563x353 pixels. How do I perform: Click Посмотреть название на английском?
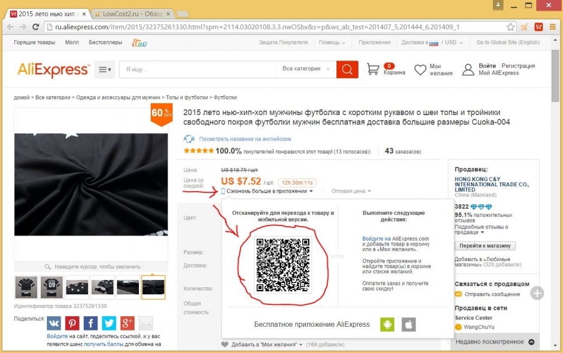(245, 139)
